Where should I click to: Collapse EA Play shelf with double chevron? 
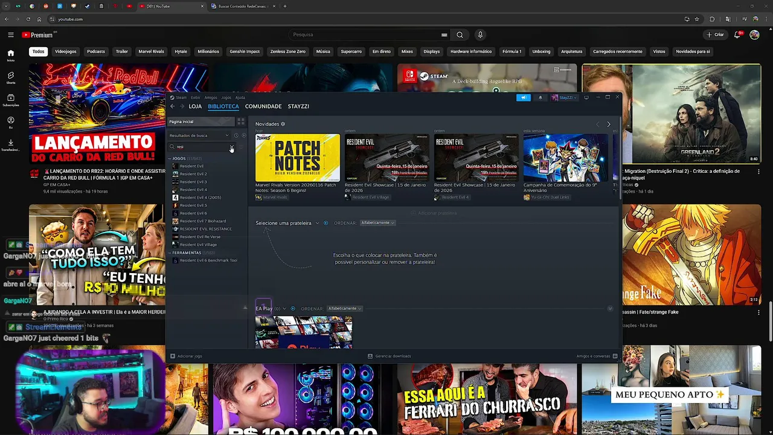point(610,309)
